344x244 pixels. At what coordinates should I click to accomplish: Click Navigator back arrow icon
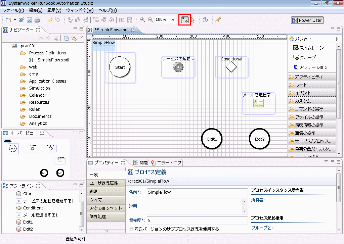point(40,38)
